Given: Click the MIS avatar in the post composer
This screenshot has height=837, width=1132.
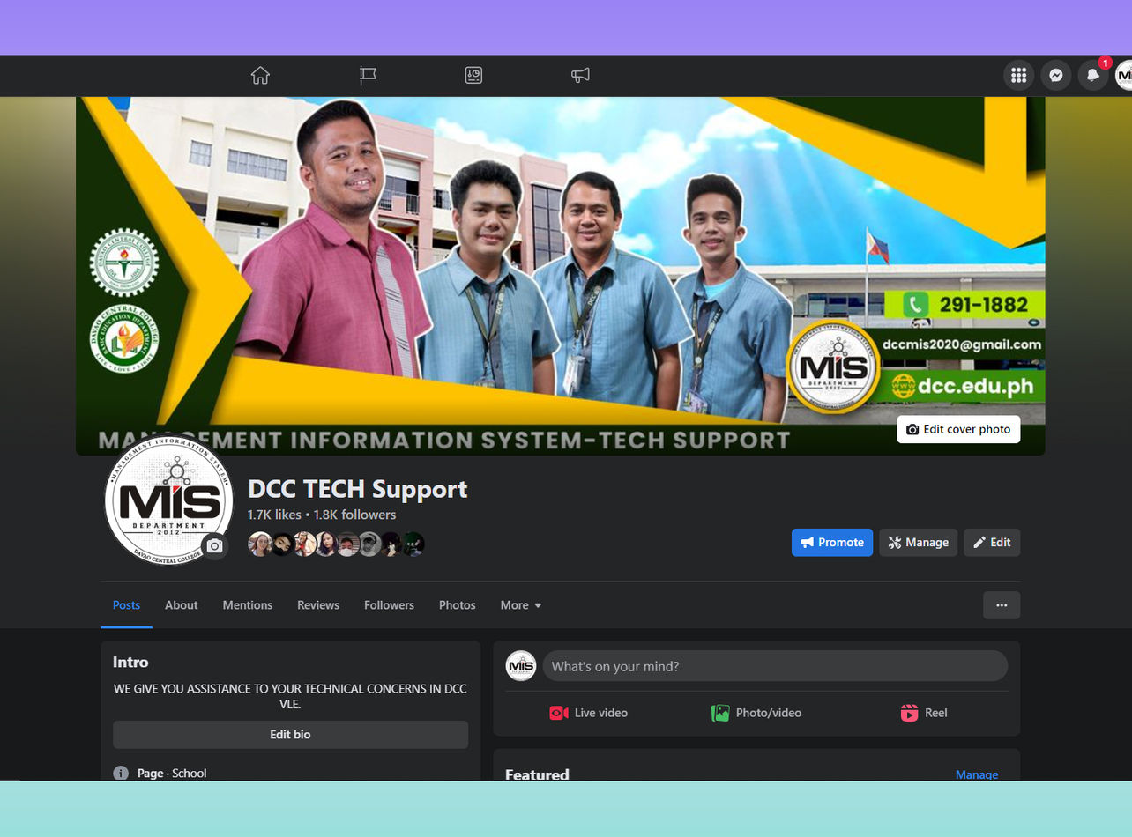Looking at the screenshot, I should (x=521, y=666).
